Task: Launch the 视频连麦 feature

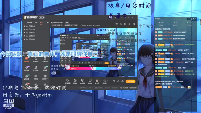Action: (x=27, y=68)
